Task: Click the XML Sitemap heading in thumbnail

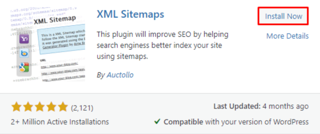Action: pyautogui.click(x=54, y=20)
